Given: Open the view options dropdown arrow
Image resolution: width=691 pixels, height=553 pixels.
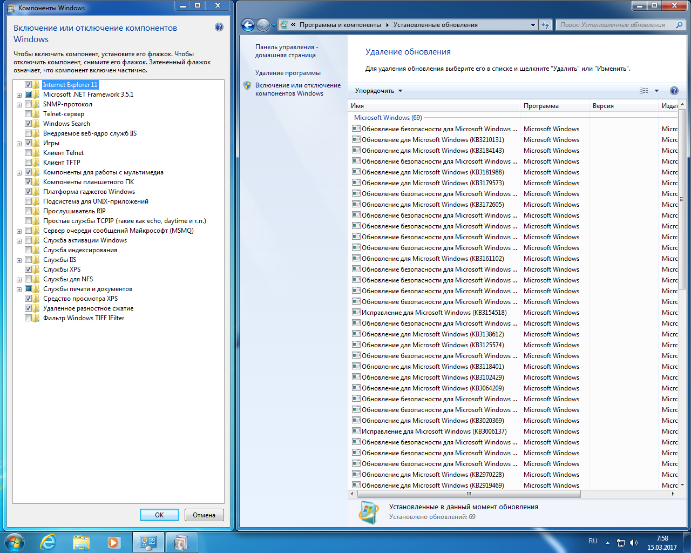Looking at the screenshot, I should click(656, 91).
